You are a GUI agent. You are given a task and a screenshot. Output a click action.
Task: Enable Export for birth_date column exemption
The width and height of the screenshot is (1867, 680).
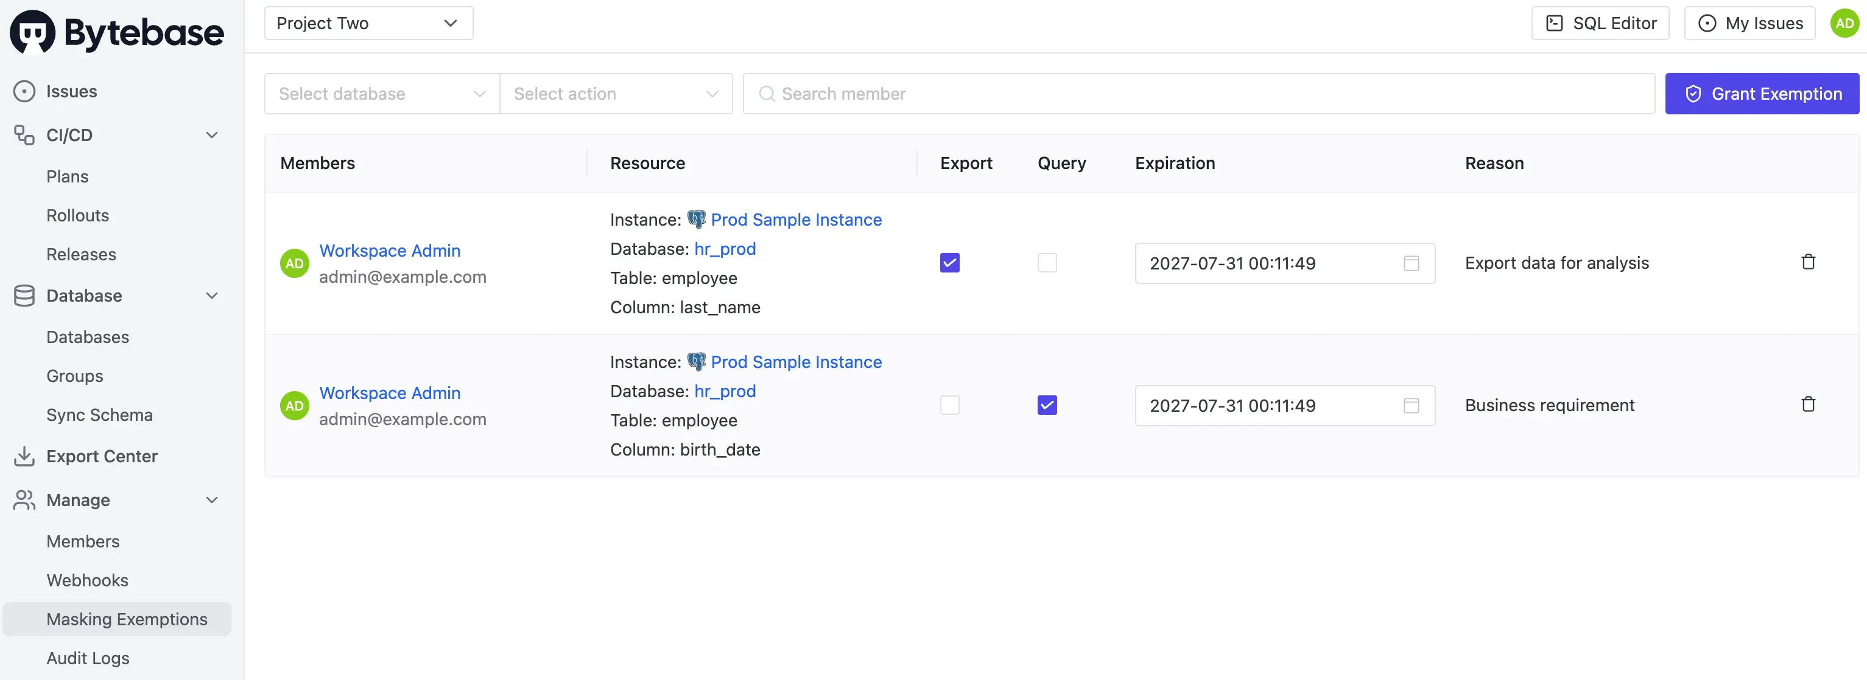click(949, 405)
